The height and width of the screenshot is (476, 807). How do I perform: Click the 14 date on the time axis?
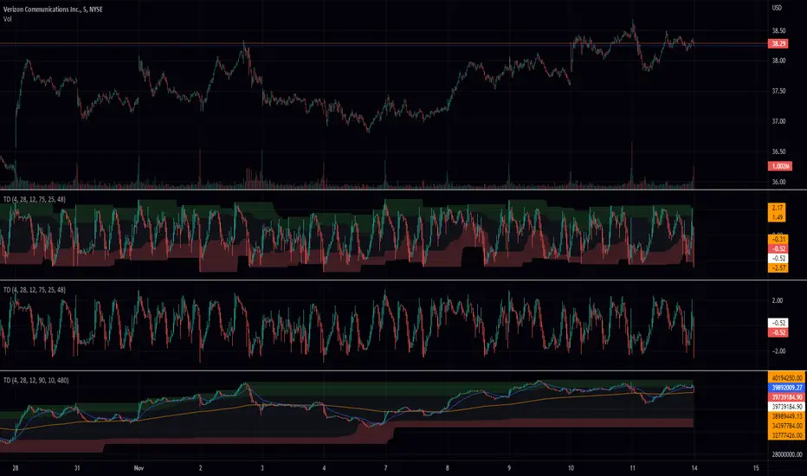tap(694, 467)
